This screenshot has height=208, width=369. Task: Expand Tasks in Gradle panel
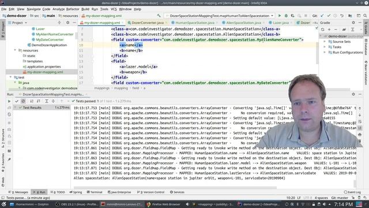[325, 47]
